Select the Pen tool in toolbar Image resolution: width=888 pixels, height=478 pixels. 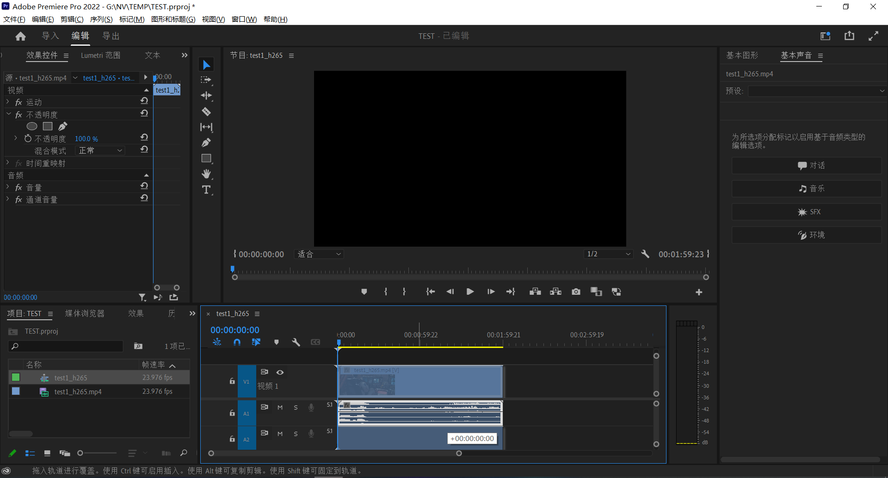pyautogui.click(x=206, y=143)
